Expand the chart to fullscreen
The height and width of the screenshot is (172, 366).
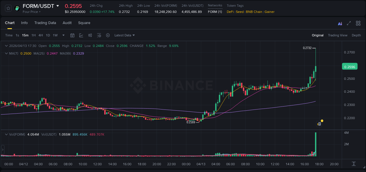coord(349,23)
